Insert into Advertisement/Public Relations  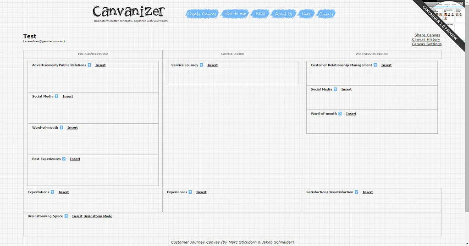[100, 65]
